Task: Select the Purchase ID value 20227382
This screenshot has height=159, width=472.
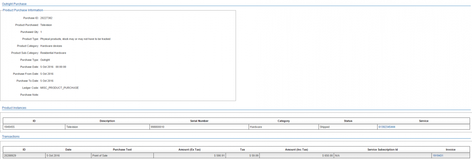Action: pyautogui.click(x=46, y=18)
